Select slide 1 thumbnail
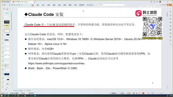 click(x=7, y=13)
